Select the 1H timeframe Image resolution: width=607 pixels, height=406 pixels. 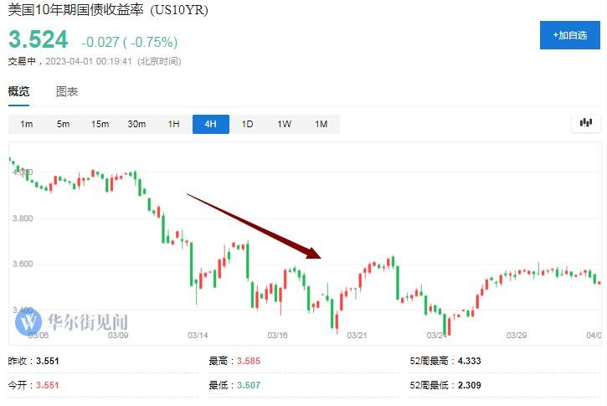(x=174, y=124)
